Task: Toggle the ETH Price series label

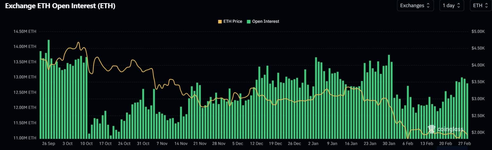Action: pyautogui.click(x=233, y=21)
